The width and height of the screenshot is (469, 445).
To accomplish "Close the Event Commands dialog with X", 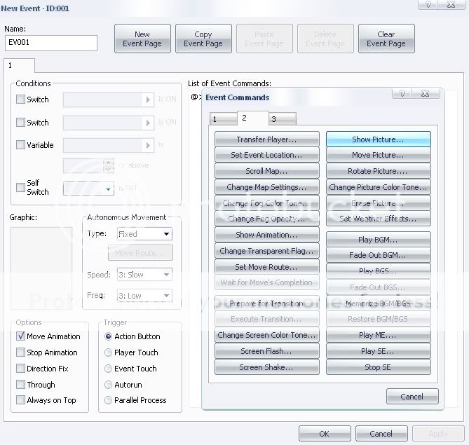I will [426, 93].
